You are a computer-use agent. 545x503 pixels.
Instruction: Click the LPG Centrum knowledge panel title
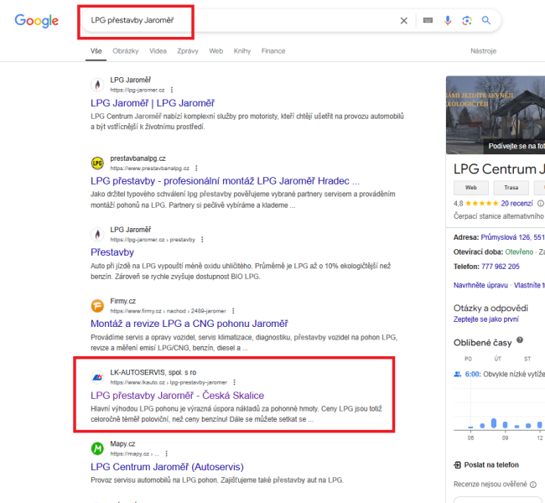[499, 169]
